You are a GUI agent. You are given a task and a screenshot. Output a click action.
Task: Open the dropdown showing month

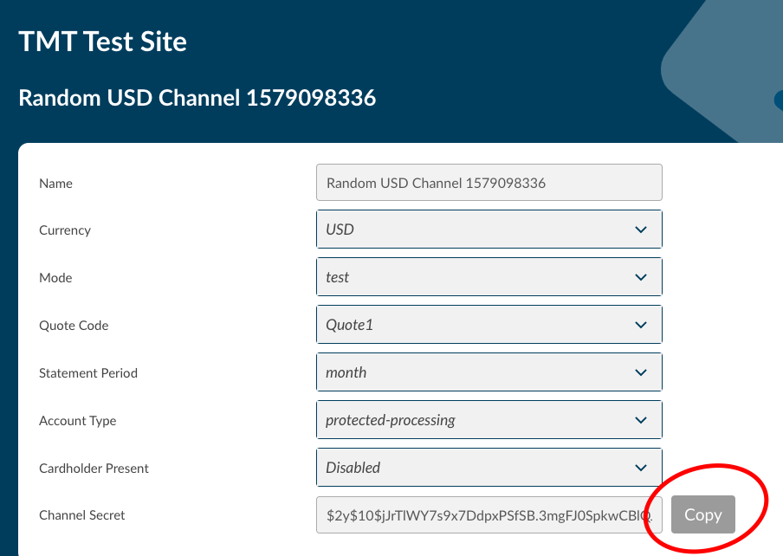tap(476, 372)
